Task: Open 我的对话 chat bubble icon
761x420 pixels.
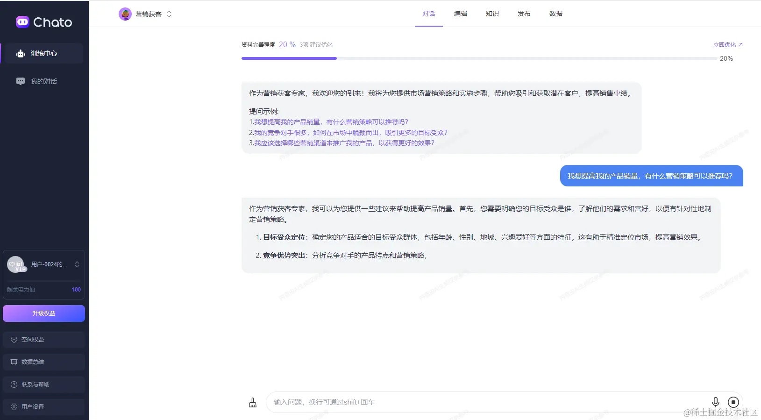Action: [x=21, y=81]
